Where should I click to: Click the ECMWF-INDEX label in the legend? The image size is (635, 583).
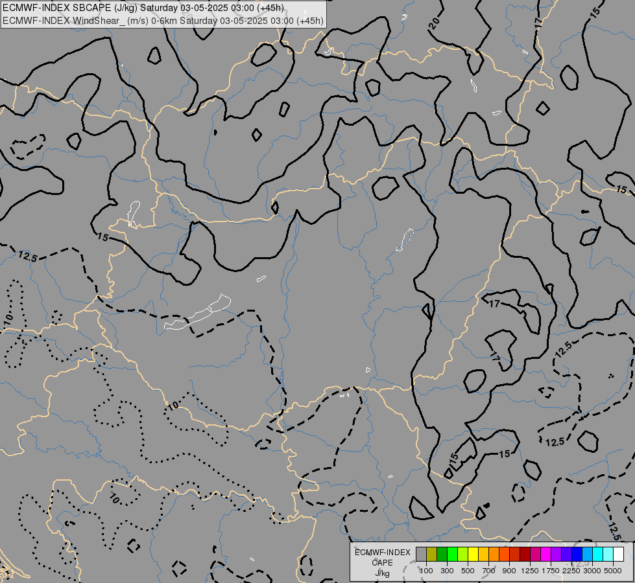pyautogui.click(x=382, y=553)
